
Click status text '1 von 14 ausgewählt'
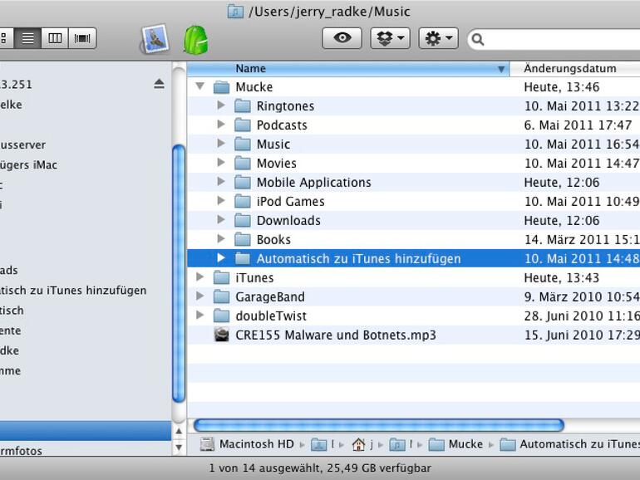click(264, 468)
